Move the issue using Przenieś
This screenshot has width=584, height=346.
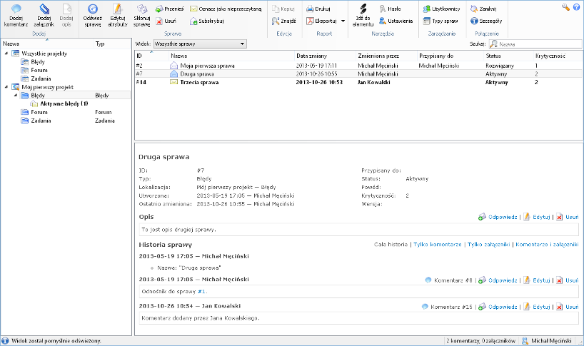click(x=170, y=9)
